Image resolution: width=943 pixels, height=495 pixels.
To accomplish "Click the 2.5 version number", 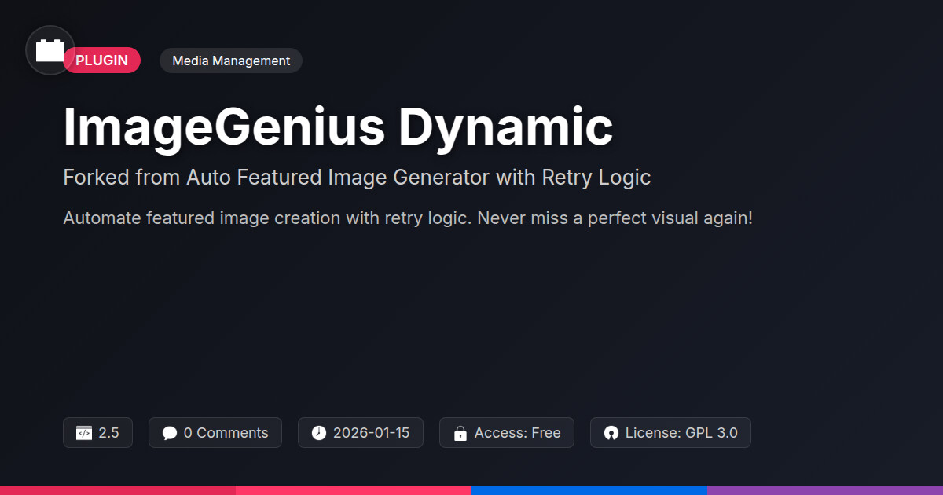I will click(108, 433).
